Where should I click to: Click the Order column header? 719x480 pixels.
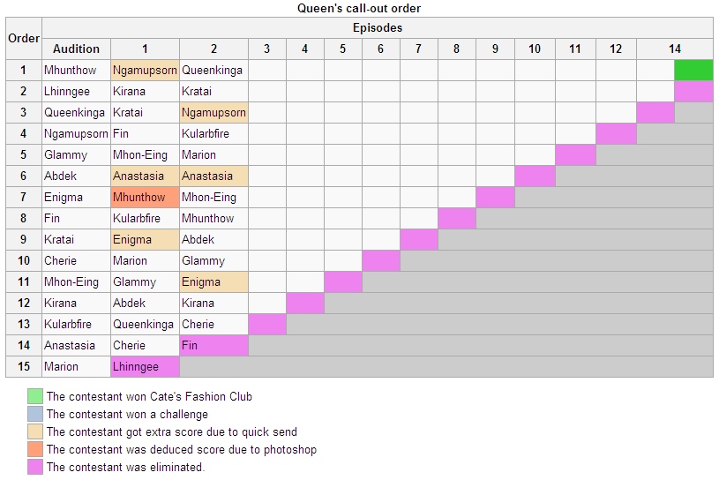[24, 39]
